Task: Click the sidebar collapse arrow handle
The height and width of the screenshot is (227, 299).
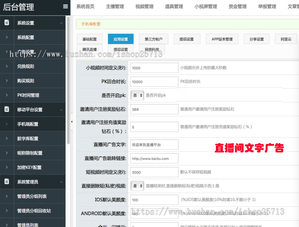Action: (x=72, y=122)
